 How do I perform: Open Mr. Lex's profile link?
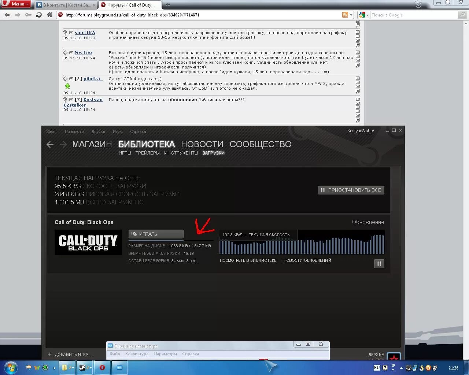pos(83,53)
